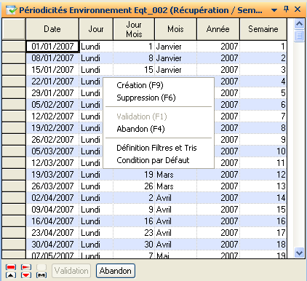307x281 pixels.
Task: Click the red fading-bar icon beside it
Action: (x=26, y=267)
